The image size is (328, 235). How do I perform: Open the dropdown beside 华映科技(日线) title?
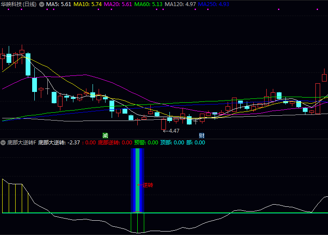click(42, 4)
